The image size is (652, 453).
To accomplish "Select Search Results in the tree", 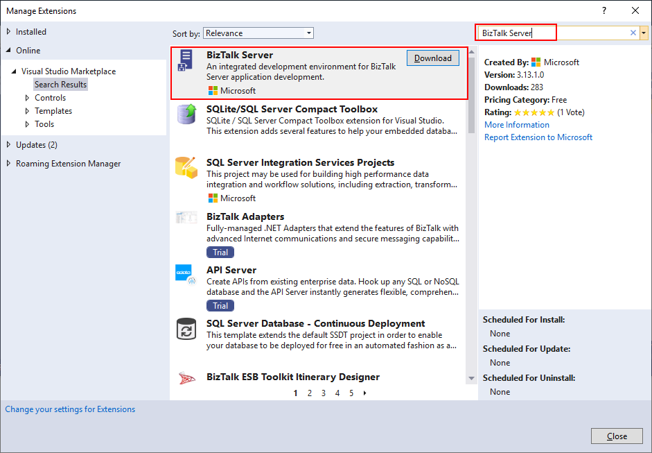I will 61,85.
